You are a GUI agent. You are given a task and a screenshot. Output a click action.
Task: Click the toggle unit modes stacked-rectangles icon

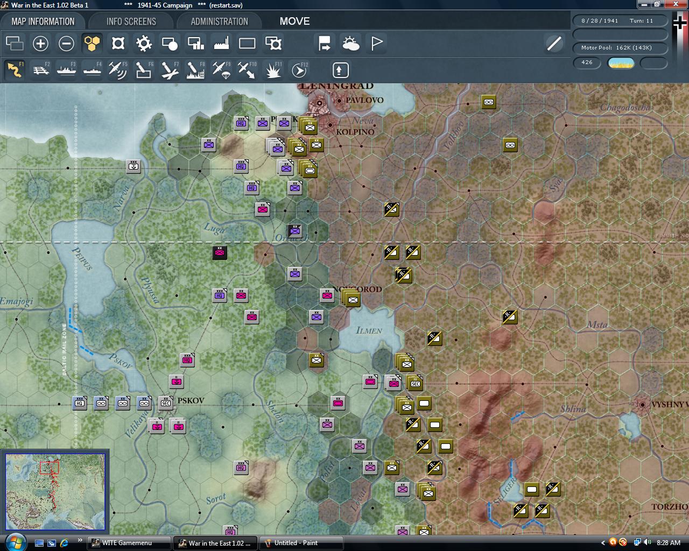[x=15, y=43]
